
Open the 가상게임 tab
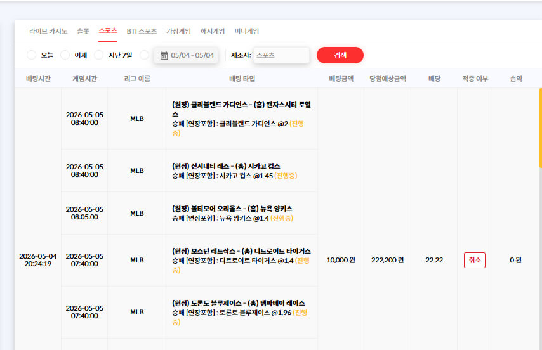[x=178, y=31]
